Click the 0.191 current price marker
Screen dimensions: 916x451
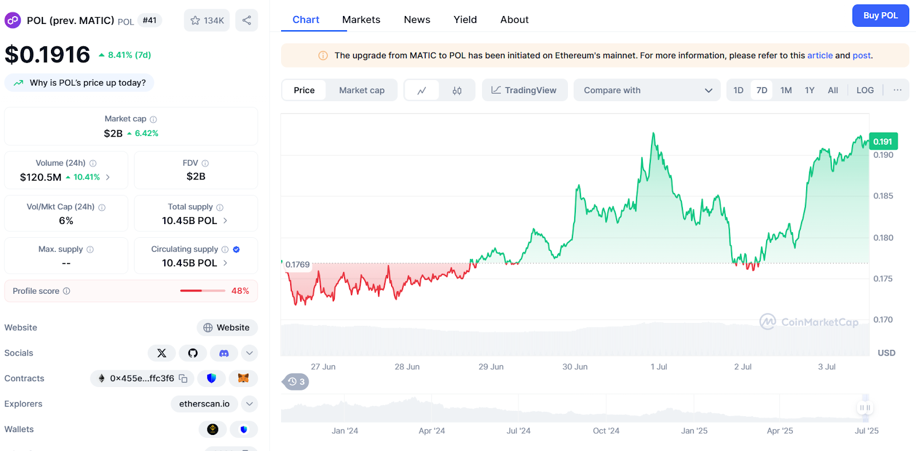pyautogui.click(x=883, y=142)
